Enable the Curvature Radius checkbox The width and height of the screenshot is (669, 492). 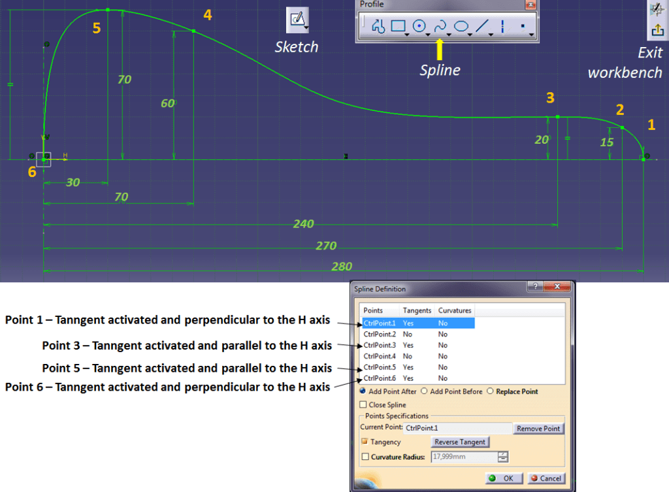pyautogui.click(x=365, y=457)
